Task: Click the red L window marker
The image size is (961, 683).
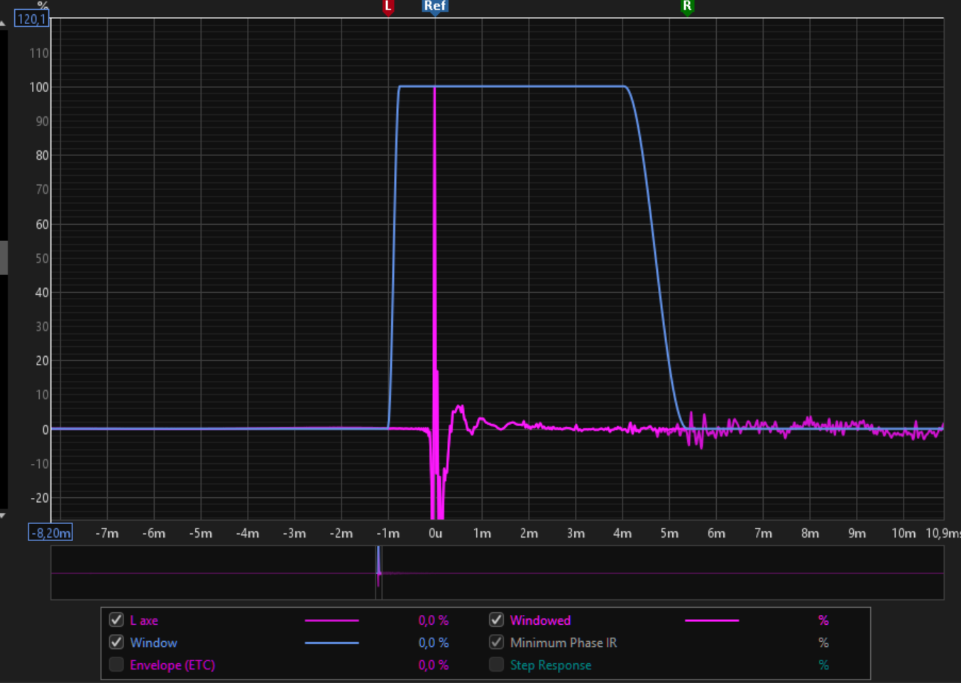Action: [388, 7]
